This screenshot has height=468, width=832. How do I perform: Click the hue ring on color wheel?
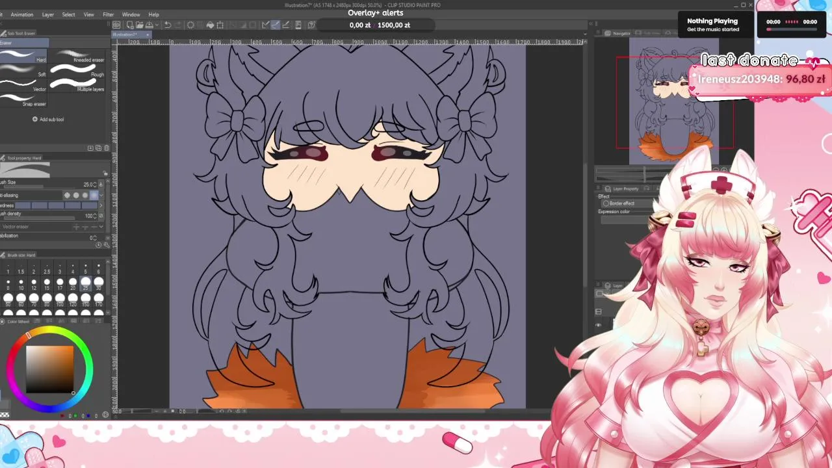click(50, 331)
